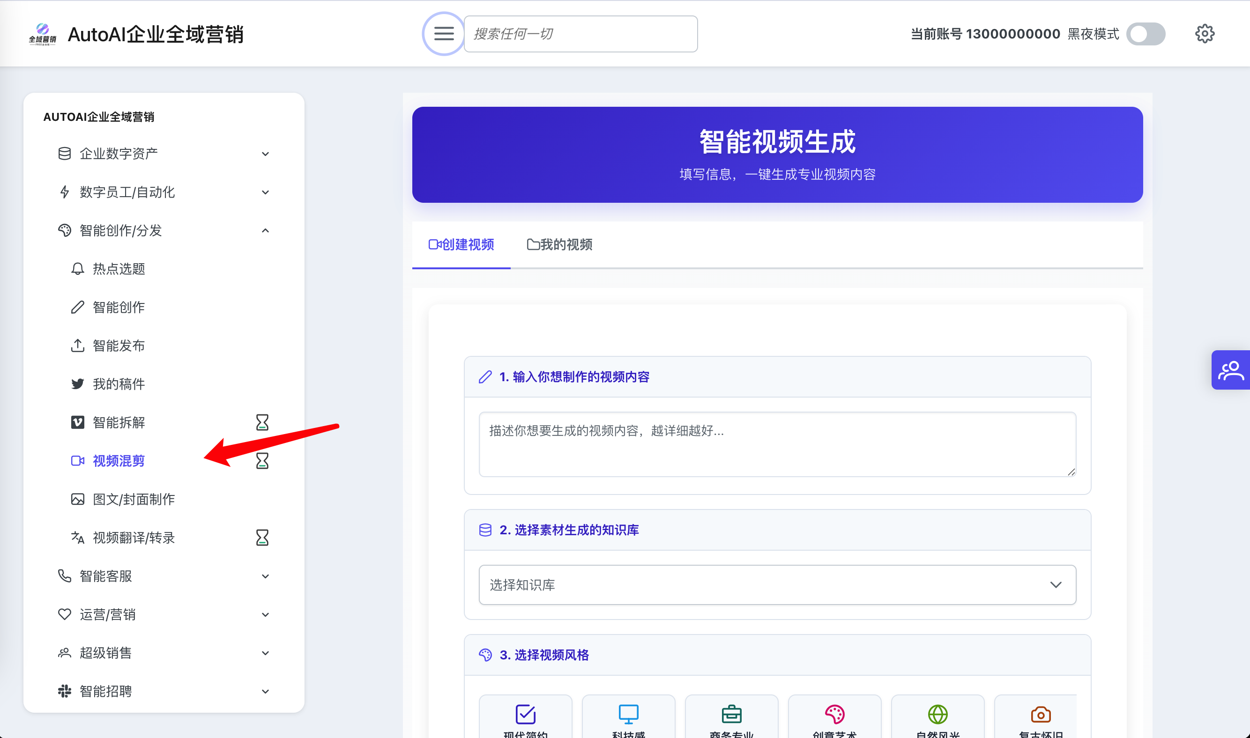Switch to the 创建视频 tab
Screen dimensions: 1250x738
(461, 245)
